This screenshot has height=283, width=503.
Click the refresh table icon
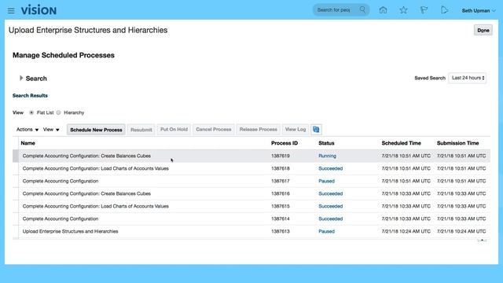point(316,129)
